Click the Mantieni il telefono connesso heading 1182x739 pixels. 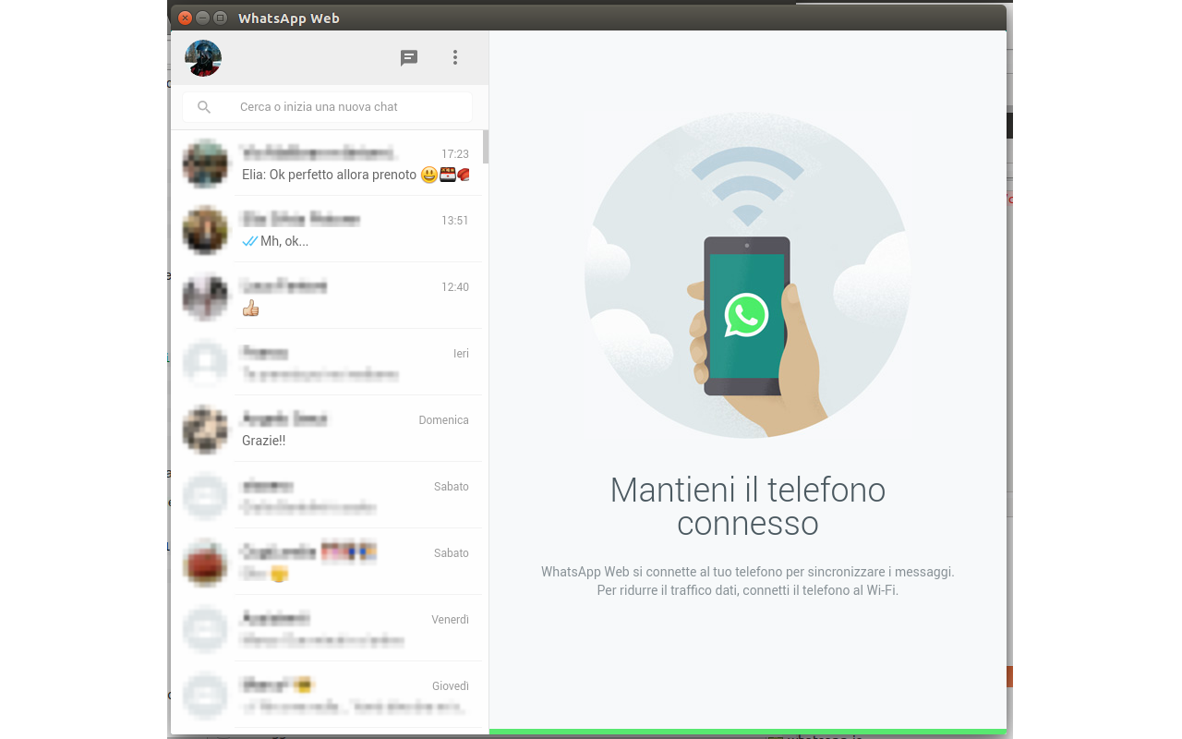[x=748, y=505]
